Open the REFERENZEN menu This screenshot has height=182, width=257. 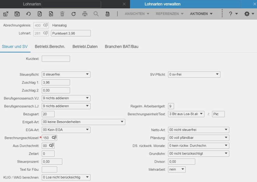[170, 14]
